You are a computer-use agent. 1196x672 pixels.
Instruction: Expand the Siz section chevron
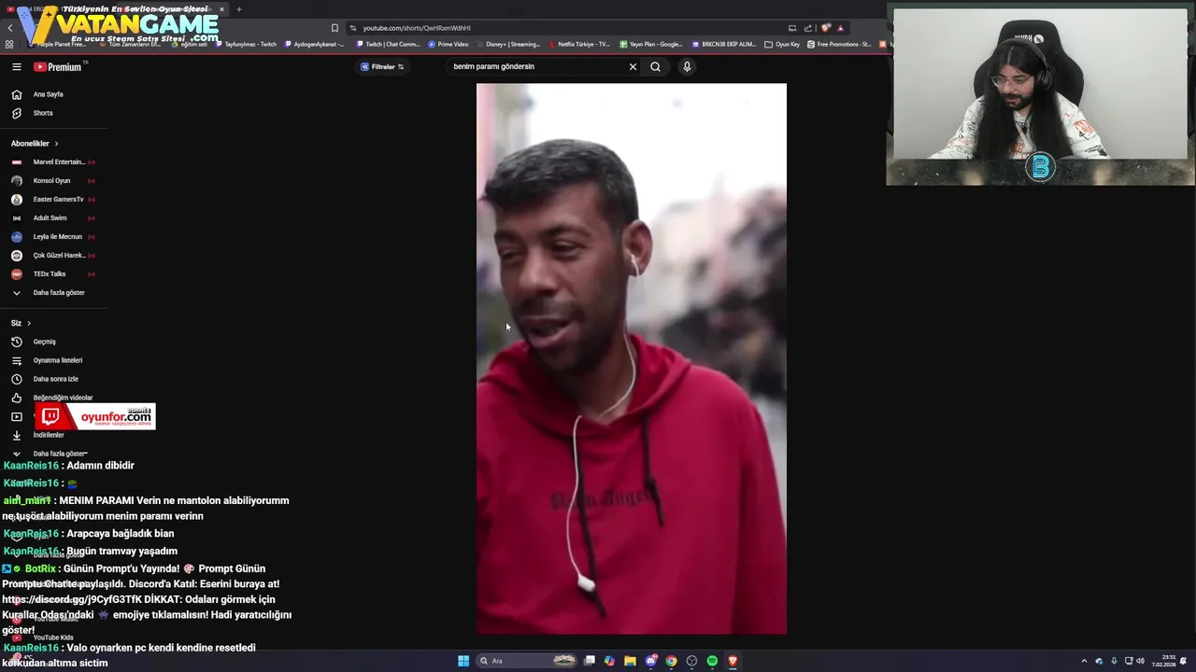(29, 323)
